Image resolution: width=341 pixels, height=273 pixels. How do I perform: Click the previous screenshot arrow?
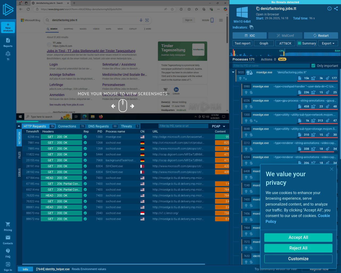pyautogui.click(x=113, y=106)
